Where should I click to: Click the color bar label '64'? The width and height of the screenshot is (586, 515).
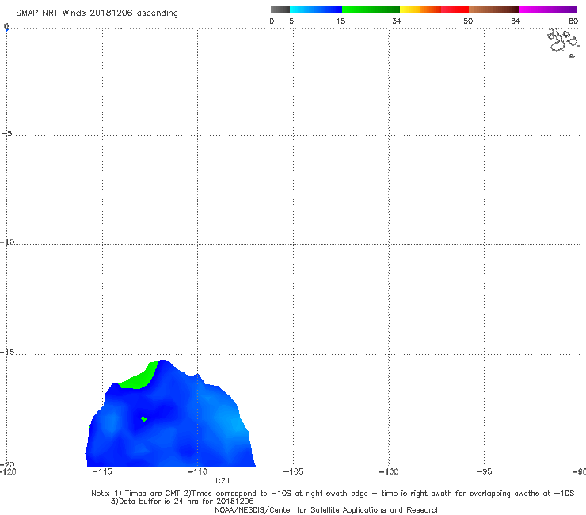tap(516, 21)
